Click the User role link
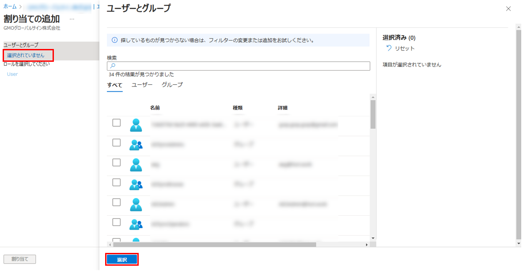 click(x=12, y=74)
